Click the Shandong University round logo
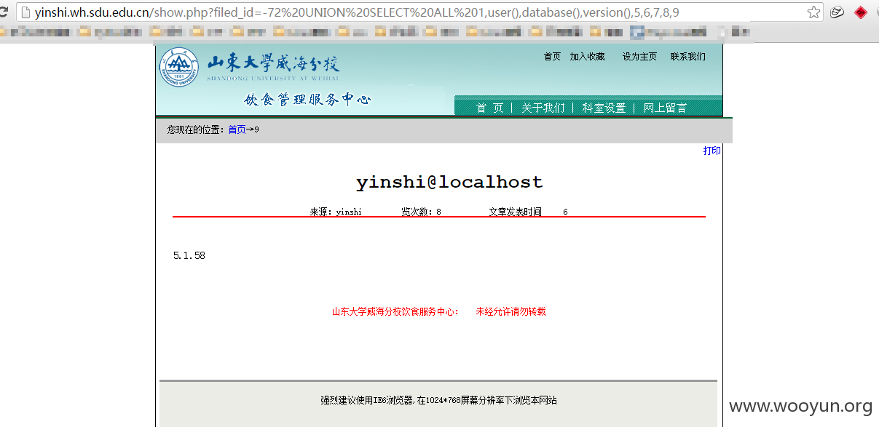The width and height of the screenshot is (879, 427). coord(179,67)
